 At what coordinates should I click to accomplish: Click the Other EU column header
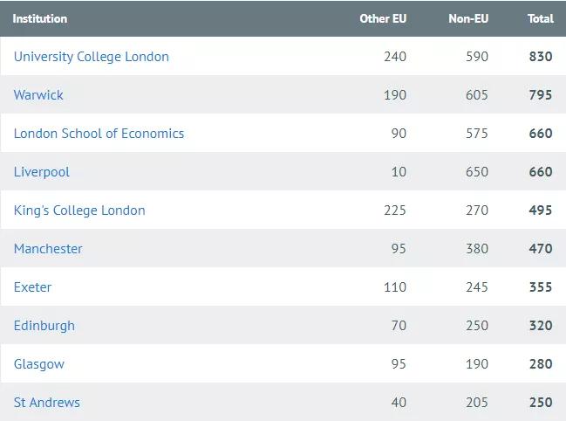383,18
